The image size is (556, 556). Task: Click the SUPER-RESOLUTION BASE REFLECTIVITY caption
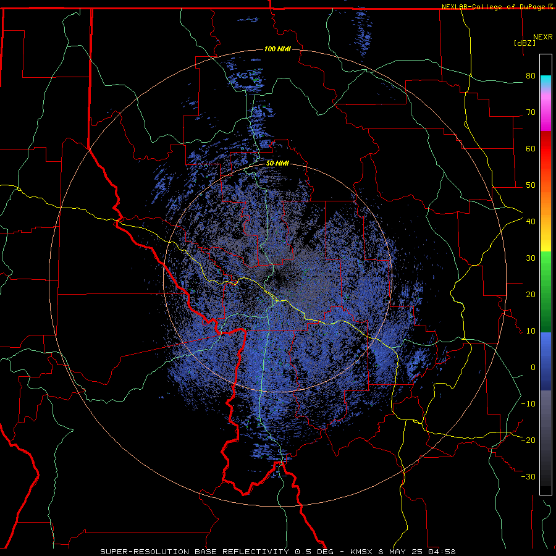click(195, 552)
